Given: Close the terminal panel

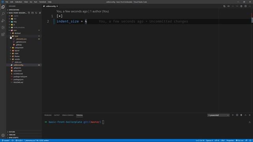Looking at the screenshot, I should [x=249, y=115].
